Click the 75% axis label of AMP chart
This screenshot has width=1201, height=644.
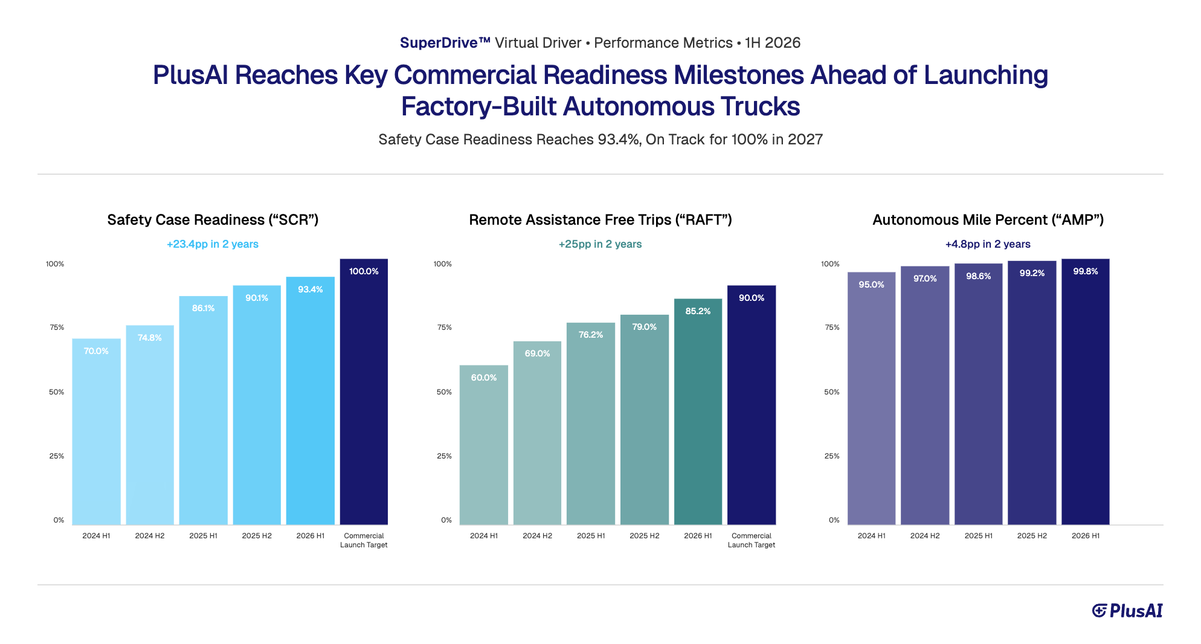tap(832, 327)
